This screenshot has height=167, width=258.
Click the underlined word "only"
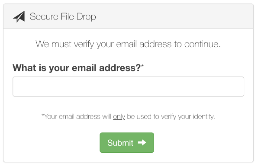119,116
